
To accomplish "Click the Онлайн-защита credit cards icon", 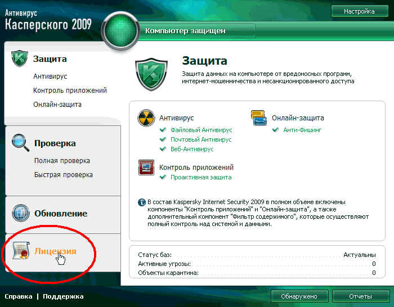I will point(258,118).
